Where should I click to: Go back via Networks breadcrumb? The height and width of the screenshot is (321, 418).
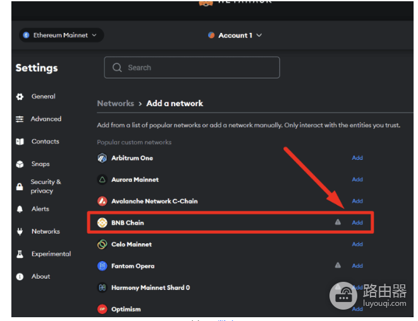(x=116, y=104)
